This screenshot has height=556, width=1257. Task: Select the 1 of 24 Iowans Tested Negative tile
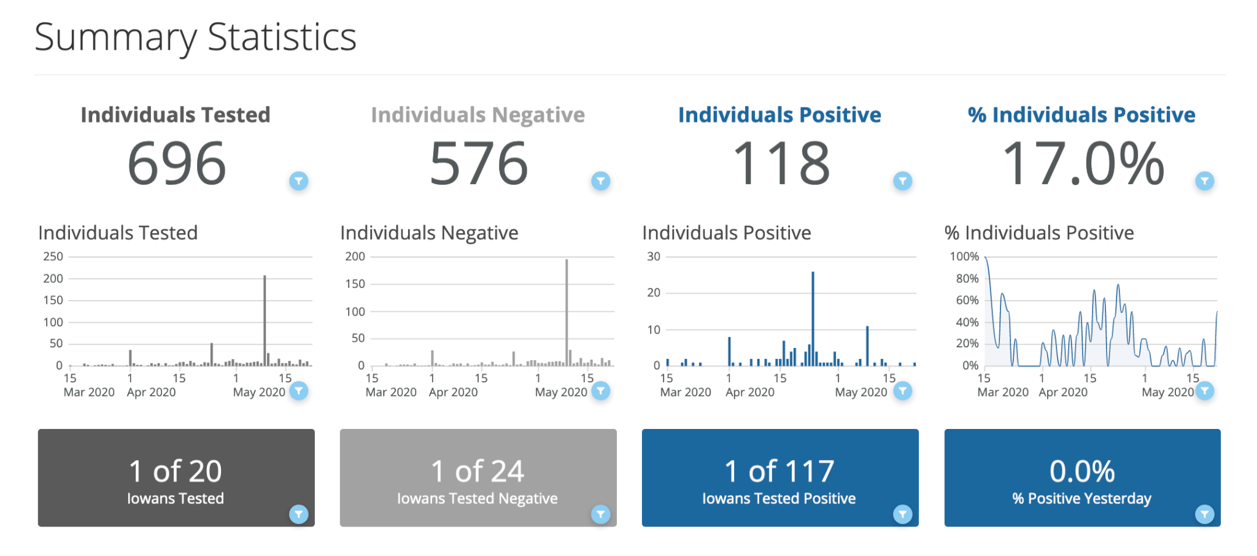click(478, 477)
